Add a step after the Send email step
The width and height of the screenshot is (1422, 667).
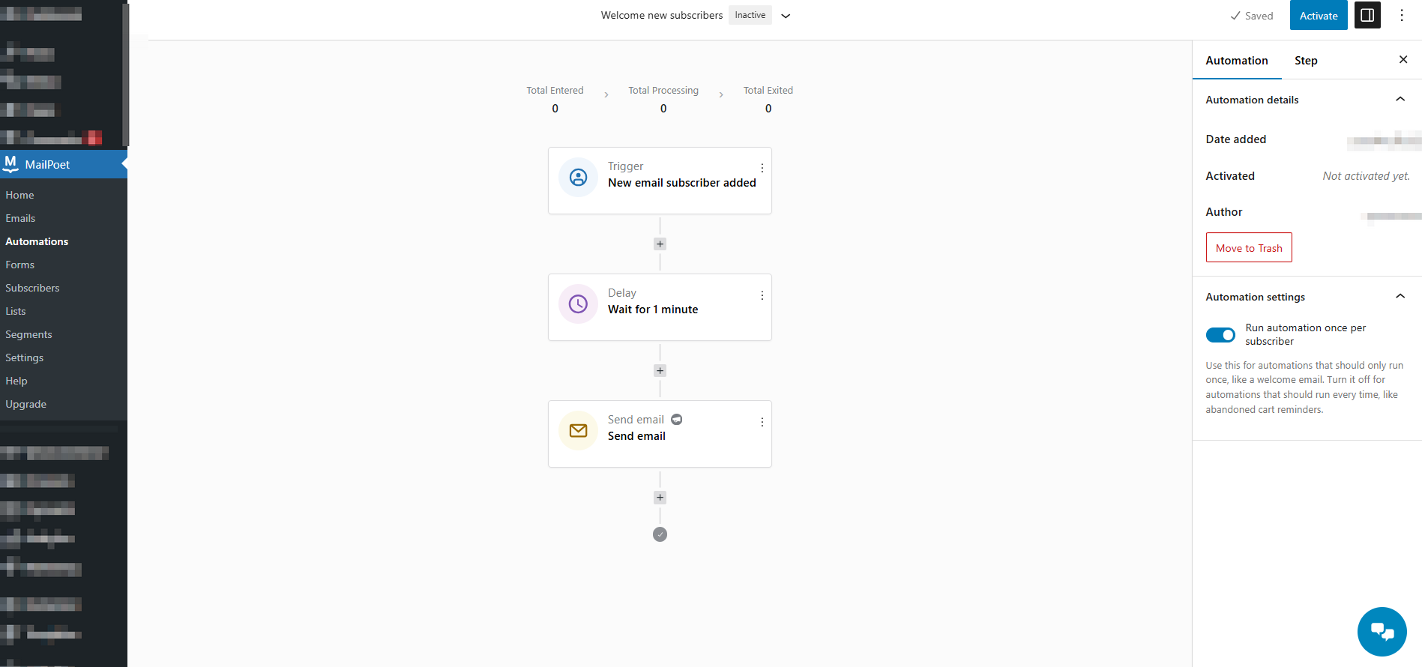point(660,498)
